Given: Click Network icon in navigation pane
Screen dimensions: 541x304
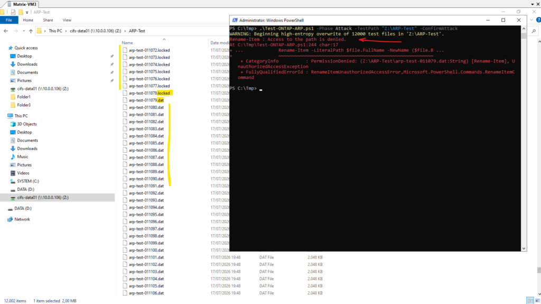Looking at the screenshot, I should 10,219.
